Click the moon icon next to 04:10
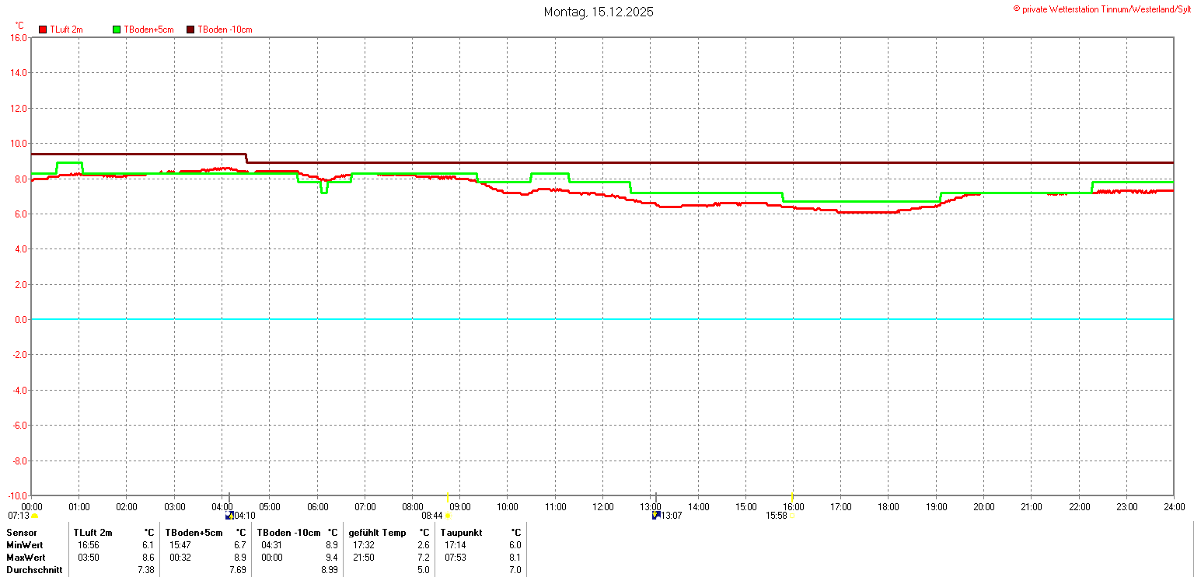The image size is (1194, 577). pos(229,516)
